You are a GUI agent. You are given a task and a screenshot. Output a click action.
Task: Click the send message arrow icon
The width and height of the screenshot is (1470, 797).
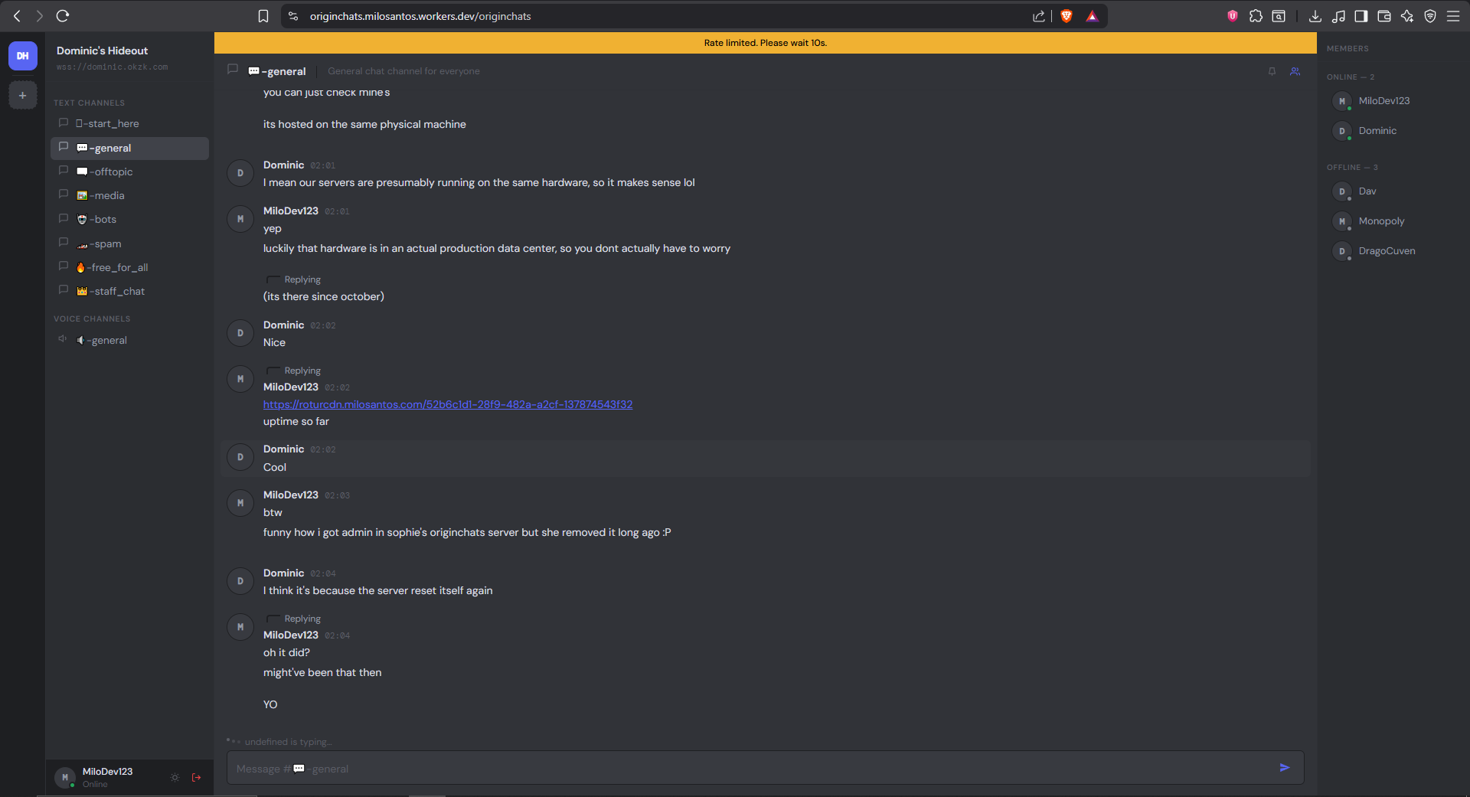(1284, 767)
